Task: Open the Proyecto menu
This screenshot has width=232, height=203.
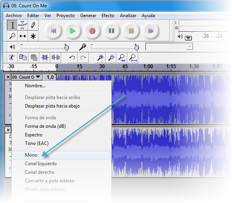Action: click(x=65, y=16)
